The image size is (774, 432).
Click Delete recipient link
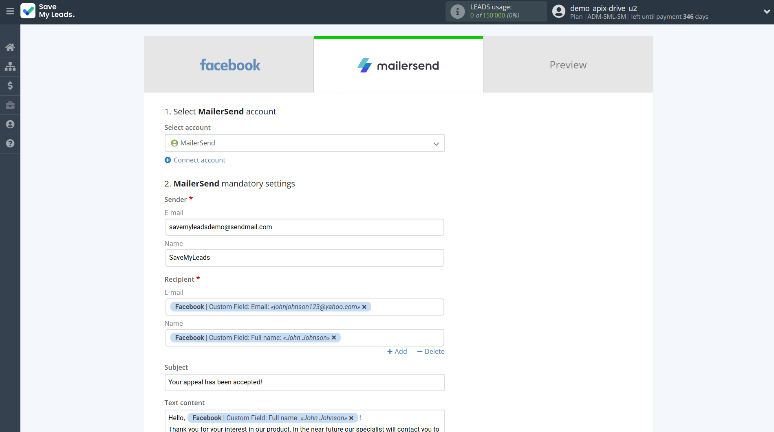[431, 351]
